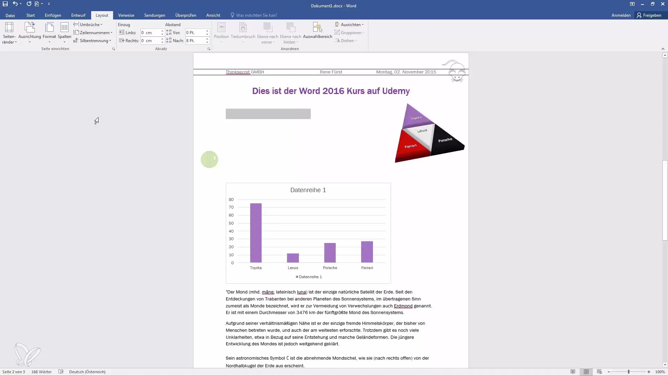Click the Einzug Rechts indent field
Image resolution: width=668 pixels, height=376 pixels.
(150, 41)
